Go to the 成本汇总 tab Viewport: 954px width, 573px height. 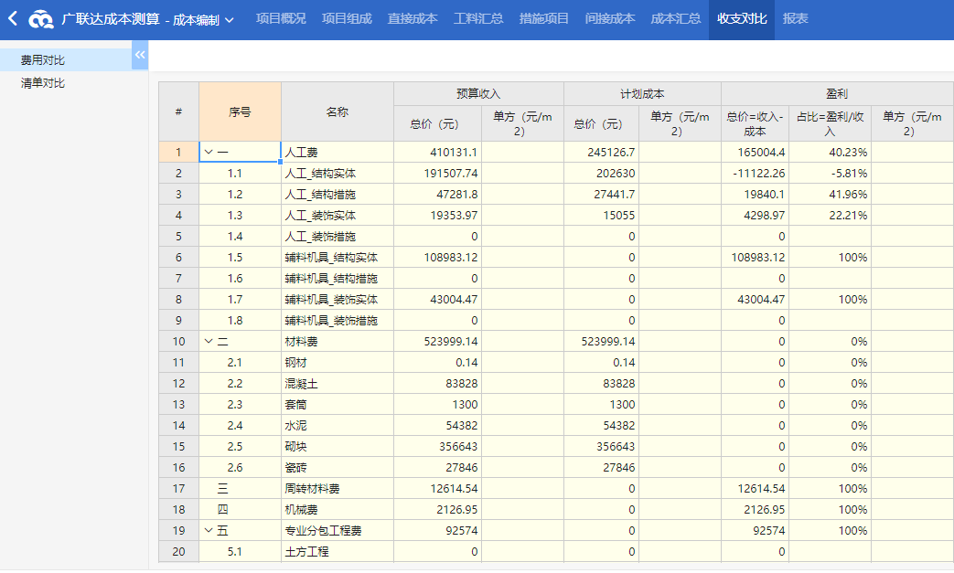coord(676,19)
